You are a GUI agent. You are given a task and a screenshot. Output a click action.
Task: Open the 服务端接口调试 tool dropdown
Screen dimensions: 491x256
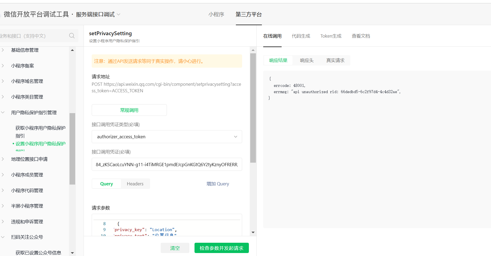point(98,14)
